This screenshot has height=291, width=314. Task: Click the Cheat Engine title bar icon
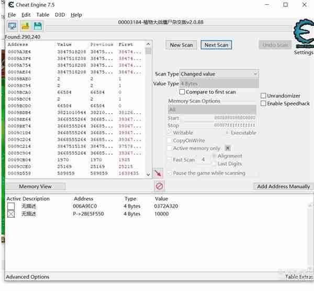[10, 5]
